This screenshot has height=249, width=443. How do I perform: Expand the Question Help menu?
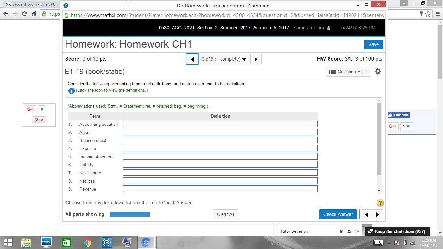tap(348, 72)
